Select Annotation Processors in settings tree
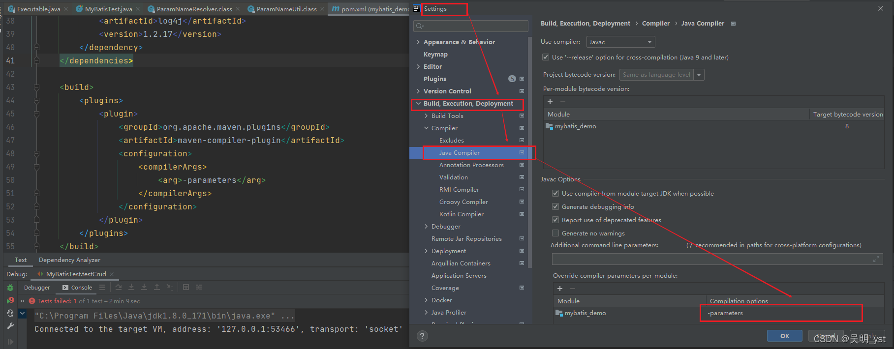This screenshot has width=894, height=349. [471, 165]
